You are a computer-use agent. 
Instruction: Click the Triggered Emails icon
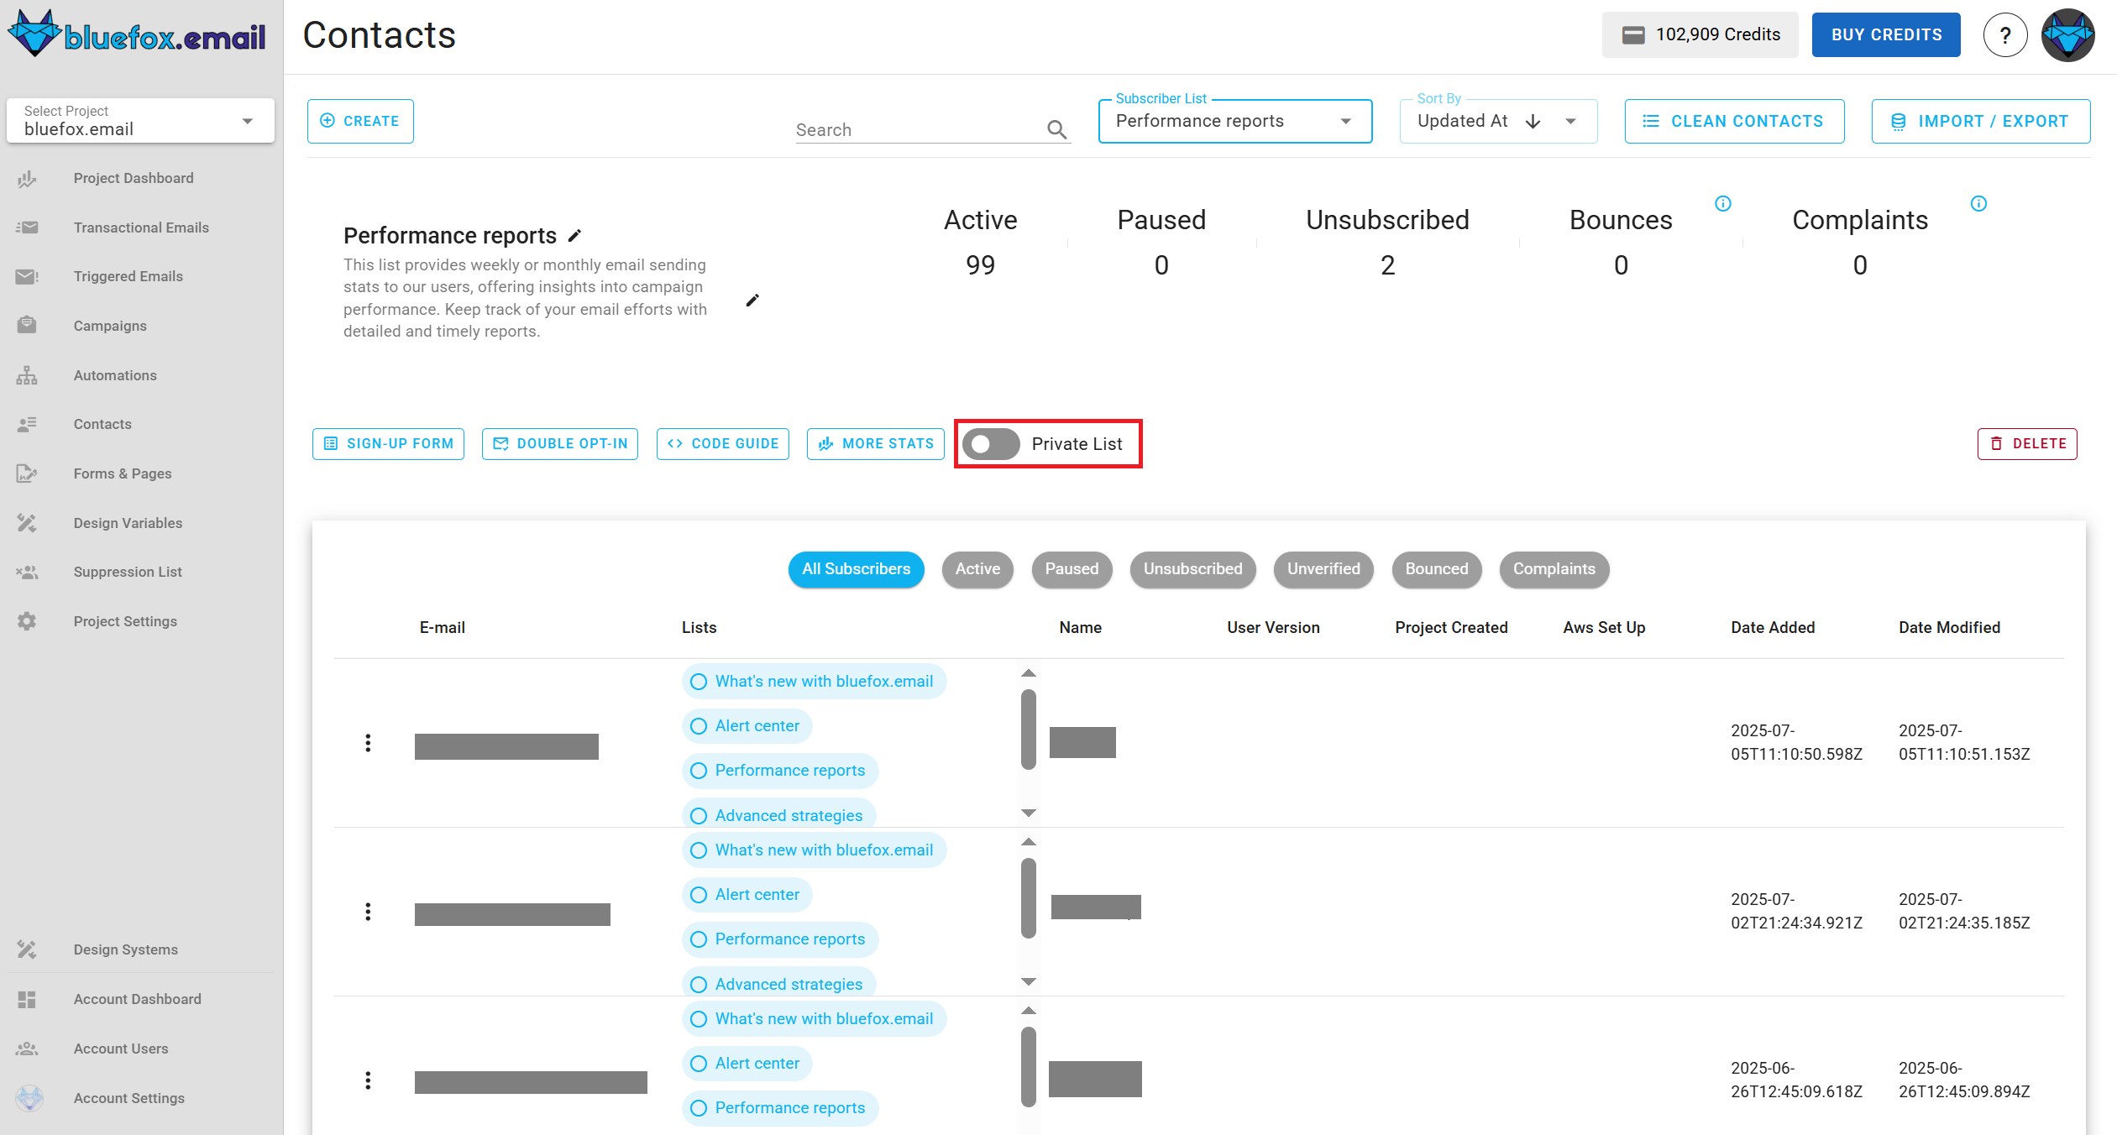pos(27,276)
